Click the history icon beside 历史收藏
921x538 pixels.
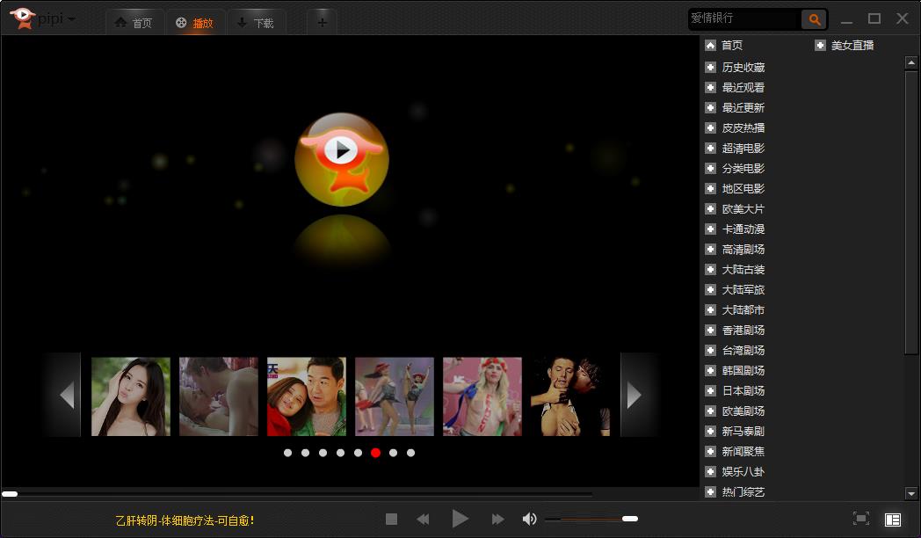[x=709, y=67]
